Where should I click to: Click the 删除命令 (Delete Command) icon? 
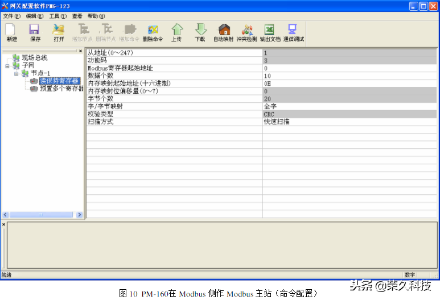click(153, 32)
